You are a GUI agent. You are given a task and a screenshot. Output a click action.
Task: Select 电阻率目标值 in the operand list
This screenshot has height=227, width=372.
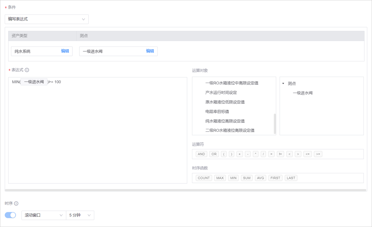(217, 112)
